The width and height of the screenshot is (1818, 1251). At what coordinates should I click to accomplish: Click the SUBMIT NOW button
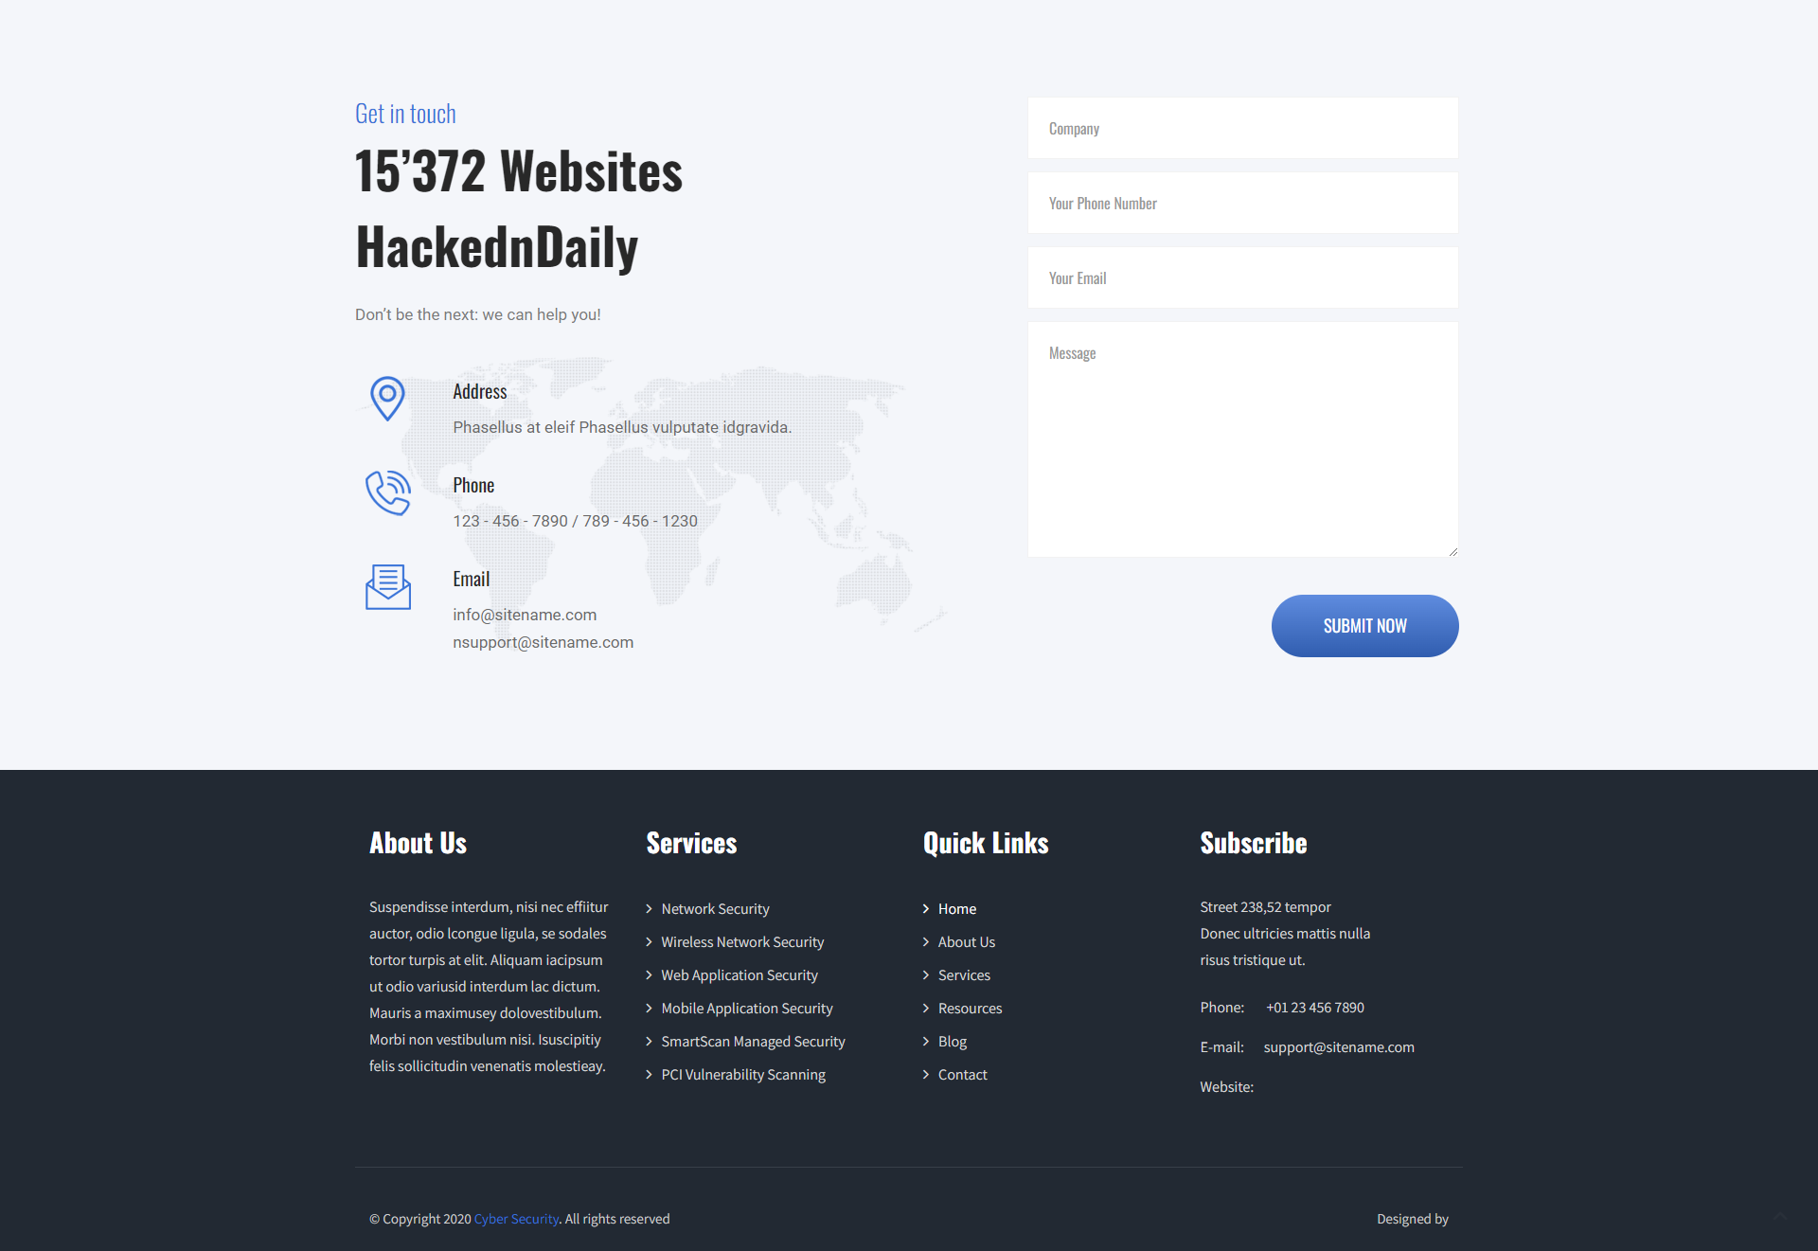[x=1363, y=626]
